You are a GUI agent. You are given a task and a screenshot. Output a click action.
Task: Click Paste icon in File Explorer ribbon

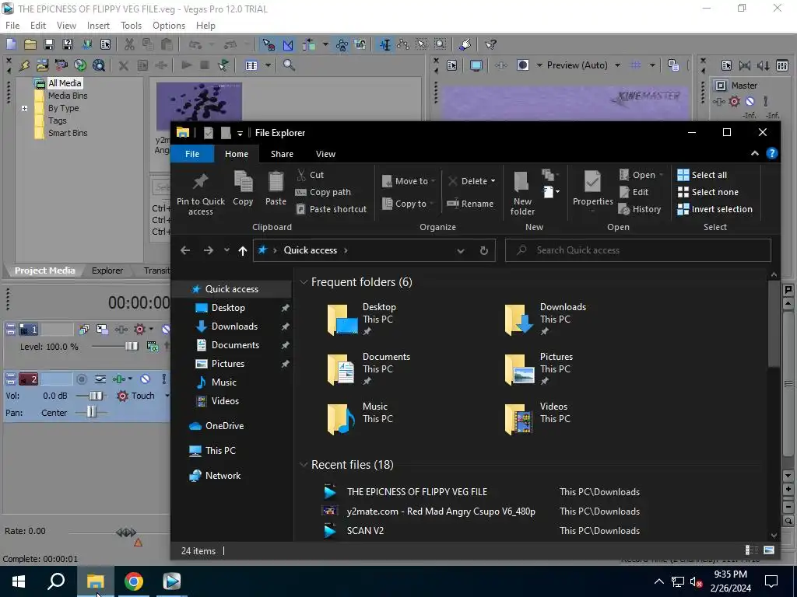coord(276,183)
